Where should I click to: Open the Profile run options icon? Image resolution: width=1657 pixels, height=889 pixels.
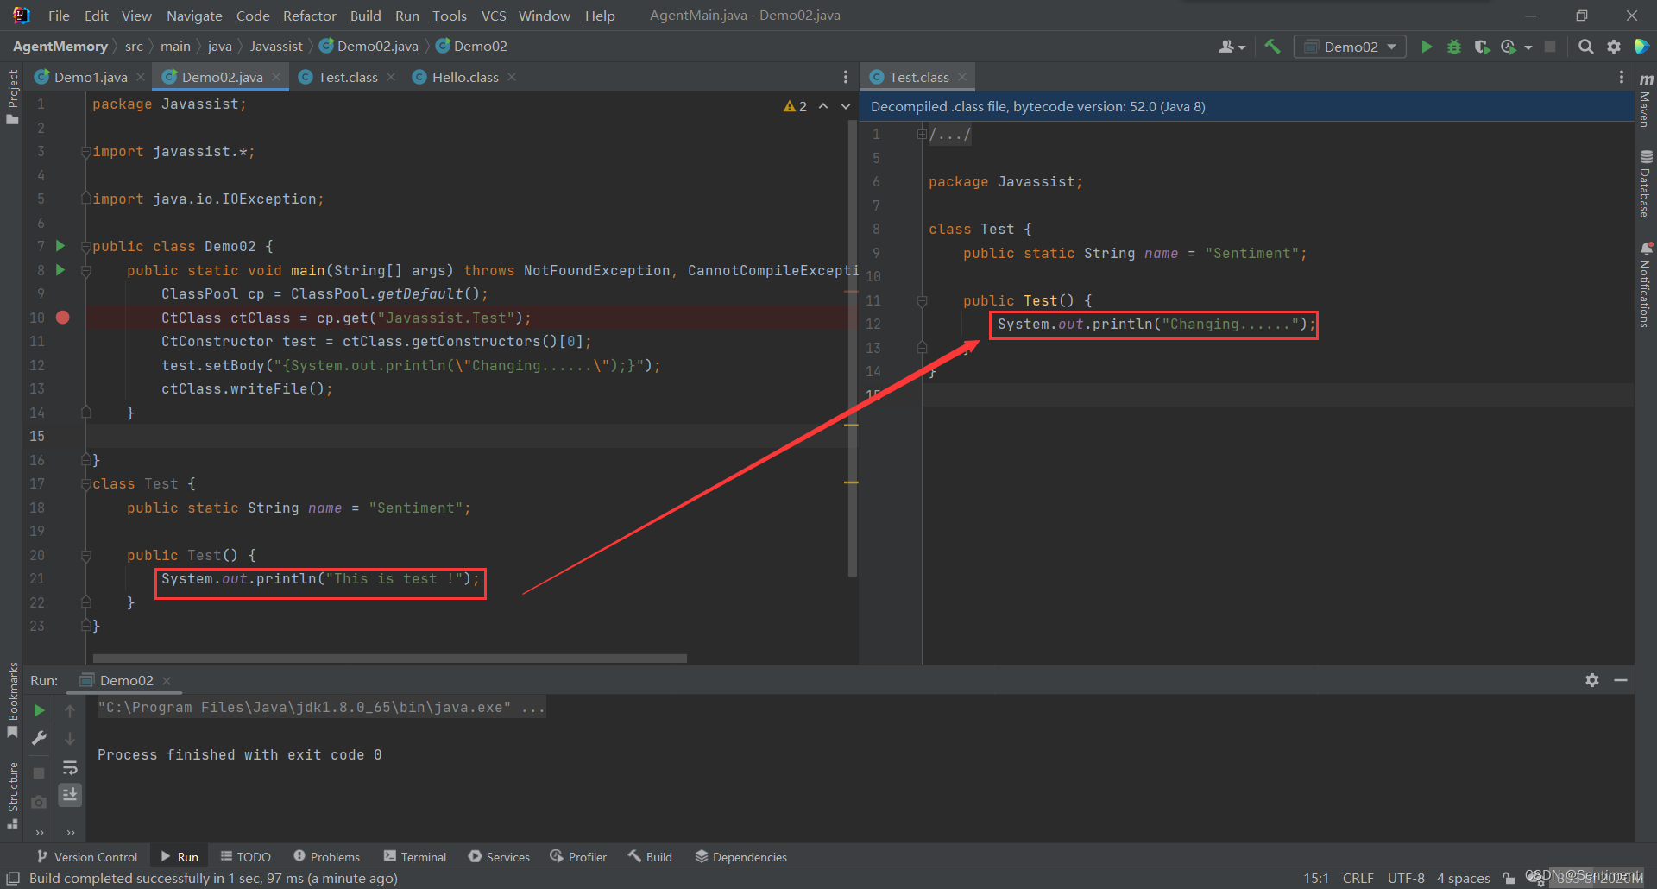click(1509, 47)
